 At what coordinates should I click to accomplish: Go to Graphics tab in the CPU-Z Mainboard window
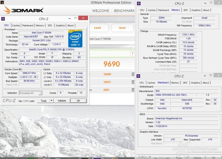point(195,83)
